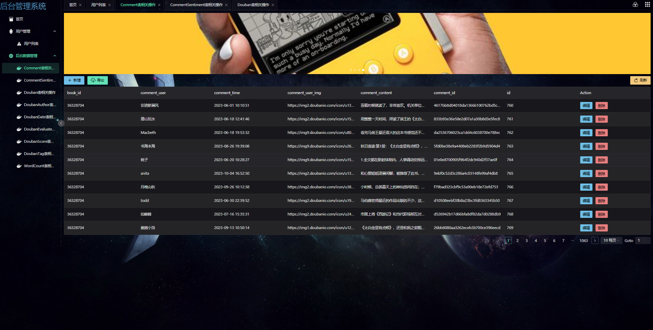Click the docker icon beside DoubanEvaluate

point(19,129)
